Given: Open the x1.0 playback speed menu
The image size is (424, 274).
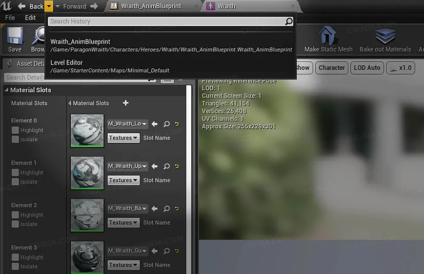Looking at the screenshot, I should pos(401,68).
